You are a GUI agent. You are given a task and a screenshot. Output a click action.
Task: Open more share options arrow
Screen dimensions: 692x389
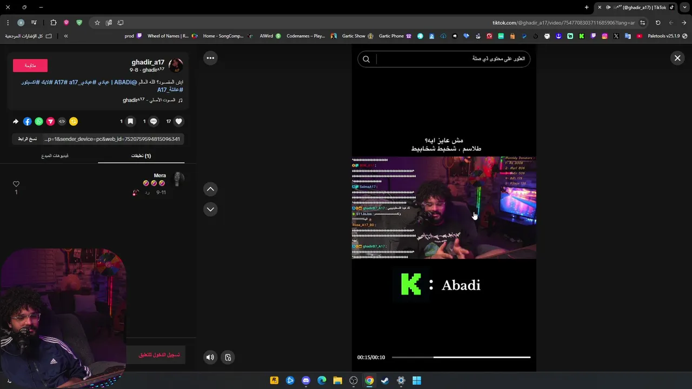(x=16, y=122)
